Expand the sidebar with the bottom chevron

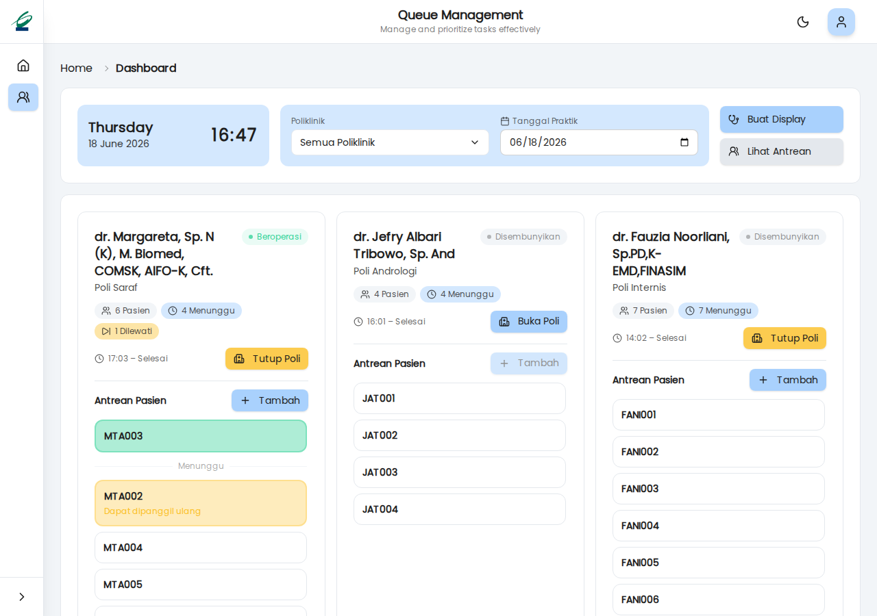coord(22,597)
